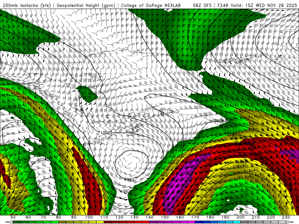Image resolution: width=299 pixels, height=224 pixels.
Task: Click the '250mb Isotachs (kts)' title text
Action: coord(27,5)
